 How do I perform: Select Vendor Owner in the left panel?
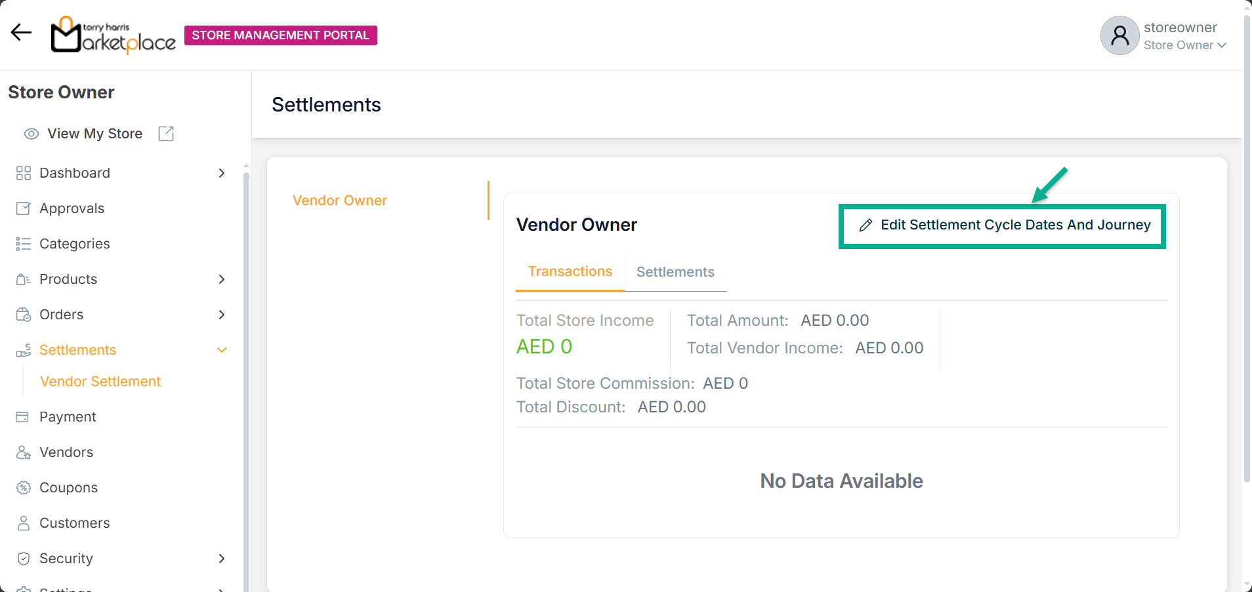tap(340, 201)
